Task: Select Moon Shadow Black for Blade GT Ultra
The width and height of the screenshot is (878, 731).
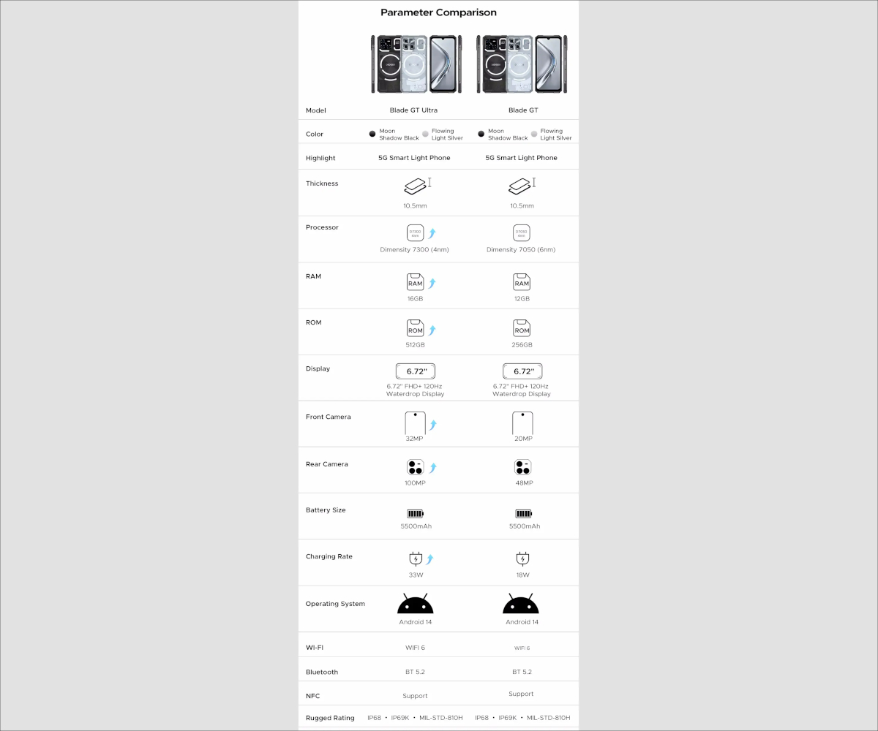Action: pyautogui.click(x=372, y=135)
